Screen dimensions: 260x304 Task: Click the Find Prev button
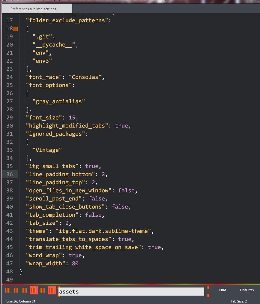click(x=247, y=290)
